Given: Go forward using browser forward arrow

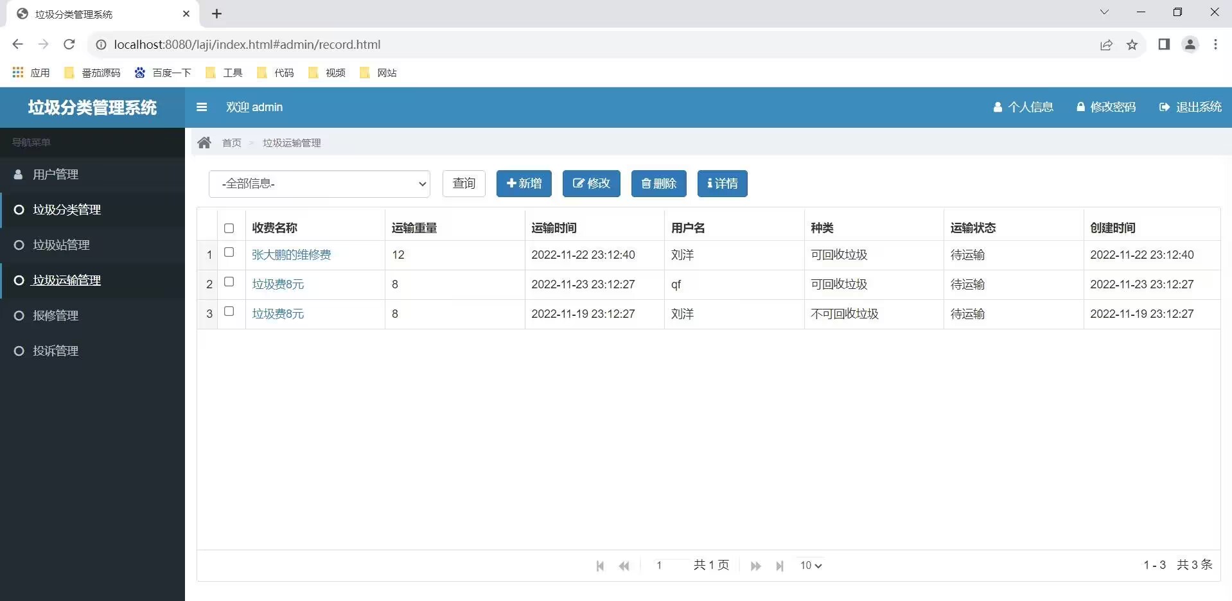Looking at the screenshot, I should point(43,44).
